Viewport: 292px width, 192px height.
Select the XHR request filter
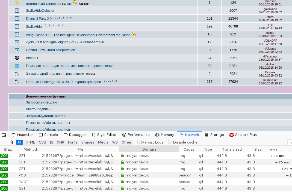click(60, 142)
